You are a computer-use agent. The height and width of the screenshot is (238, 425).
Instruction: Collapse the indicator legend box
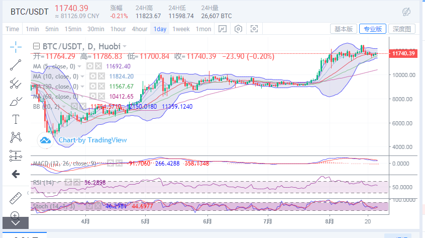36,46
